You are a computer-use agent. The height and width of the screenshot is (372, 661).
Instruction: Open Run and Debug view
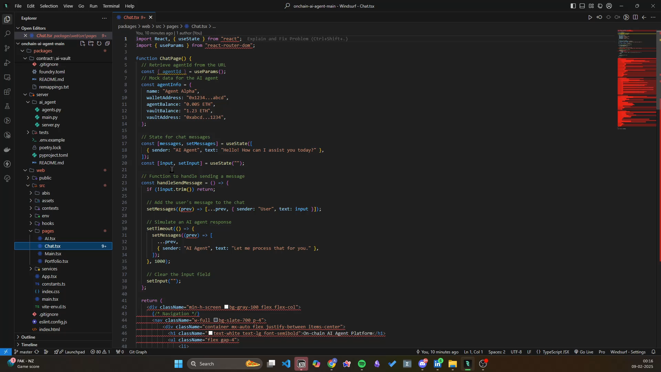pos(7,63)
